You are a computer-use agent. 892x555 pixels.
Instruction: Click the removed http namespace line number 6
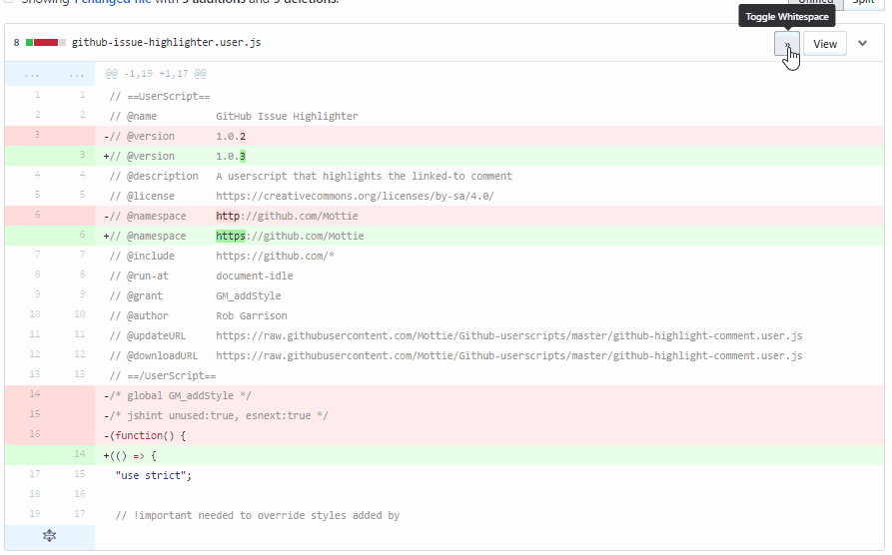pyautogui.click(x=36, y=216)
